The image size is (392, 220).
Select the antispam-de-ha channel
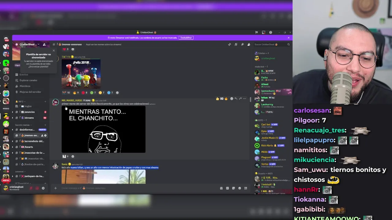click(31, 176)
